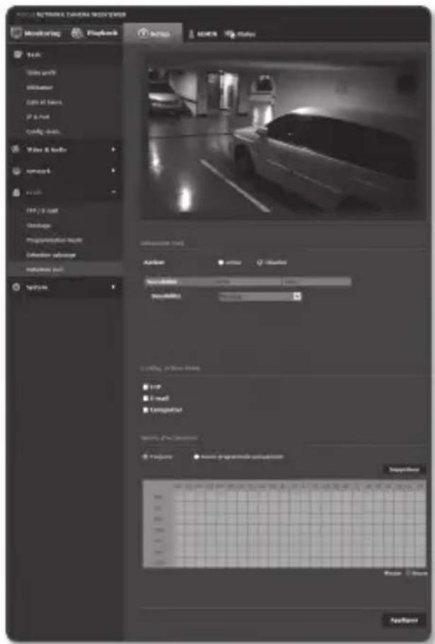Open the Stockage settings page
Image resolution: width=435 pixels, height=644 pixels.
click(x=39, y=226)
